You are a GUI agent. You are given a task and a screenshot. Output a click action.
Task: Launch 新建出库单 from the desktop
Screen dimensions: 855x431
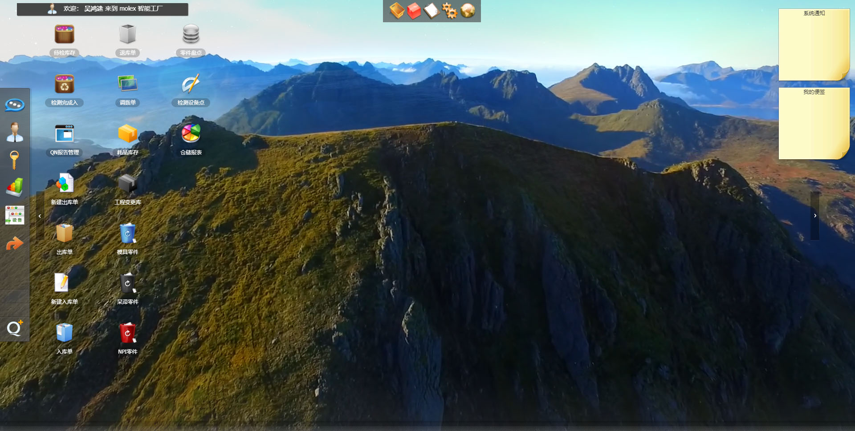click(x=65, y=184)
